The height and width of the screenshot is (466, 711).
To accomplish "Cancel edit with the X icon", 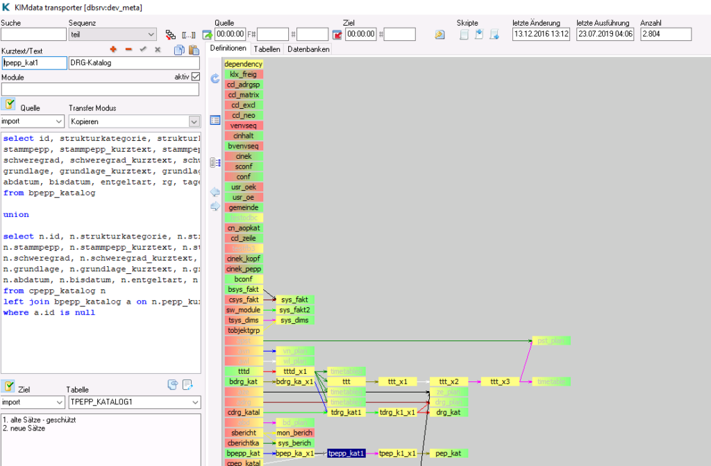I will 158,49.
